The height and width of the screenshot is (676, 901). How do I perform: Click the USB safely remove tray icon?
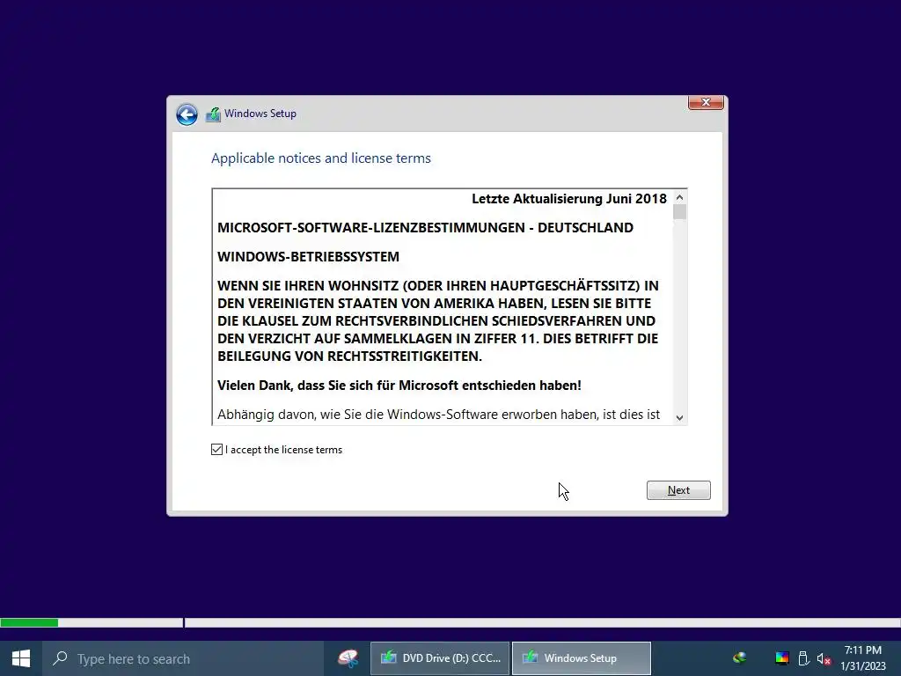click(804, 658)
